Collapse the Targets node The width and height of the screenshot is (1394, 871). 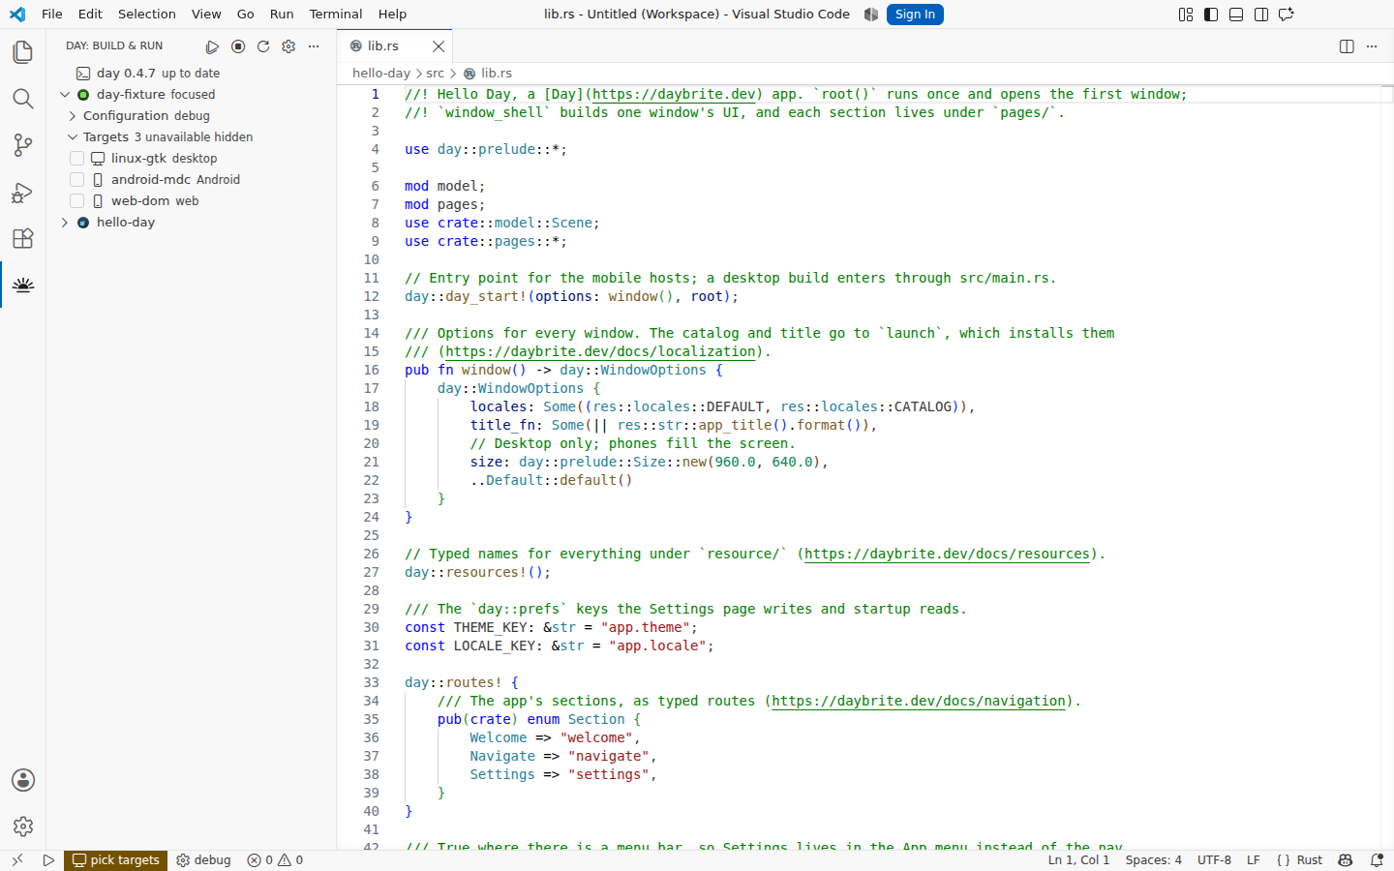tap(73, 137)
